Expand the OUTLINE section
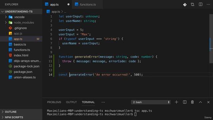213x120 pixels. click(21, 112)
